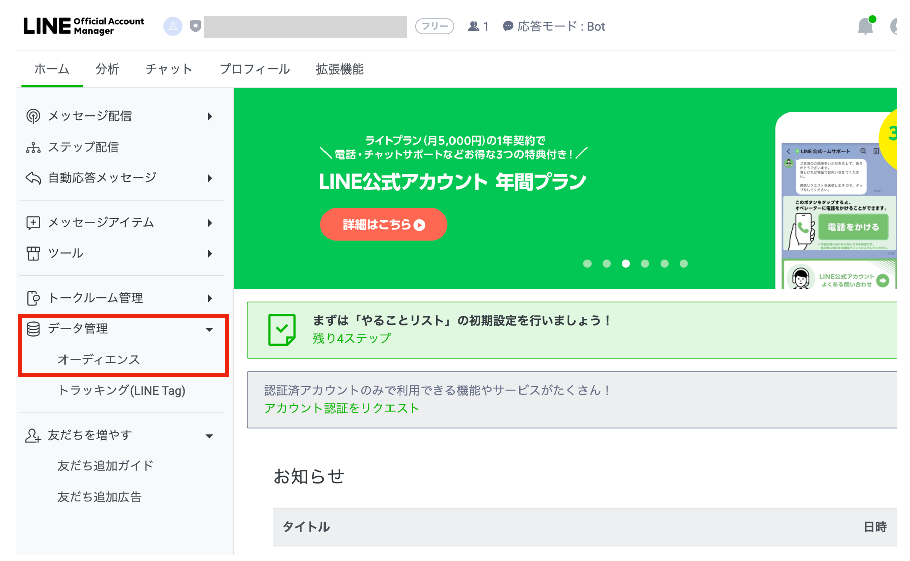Click the 日時 column header
This screenshot has width=910, height=561.
click(875, 527)
